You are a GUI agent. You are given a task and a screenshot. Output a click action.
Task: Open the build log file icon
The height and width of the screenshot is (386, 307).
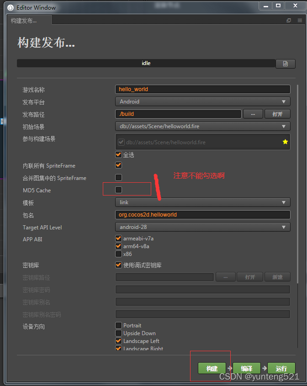click(286, 64)
